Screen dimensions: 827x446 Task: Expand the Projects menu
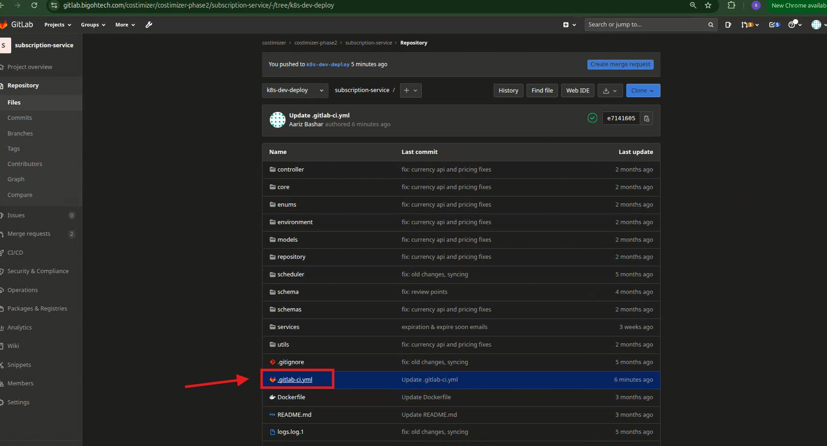tap(58, 24)
